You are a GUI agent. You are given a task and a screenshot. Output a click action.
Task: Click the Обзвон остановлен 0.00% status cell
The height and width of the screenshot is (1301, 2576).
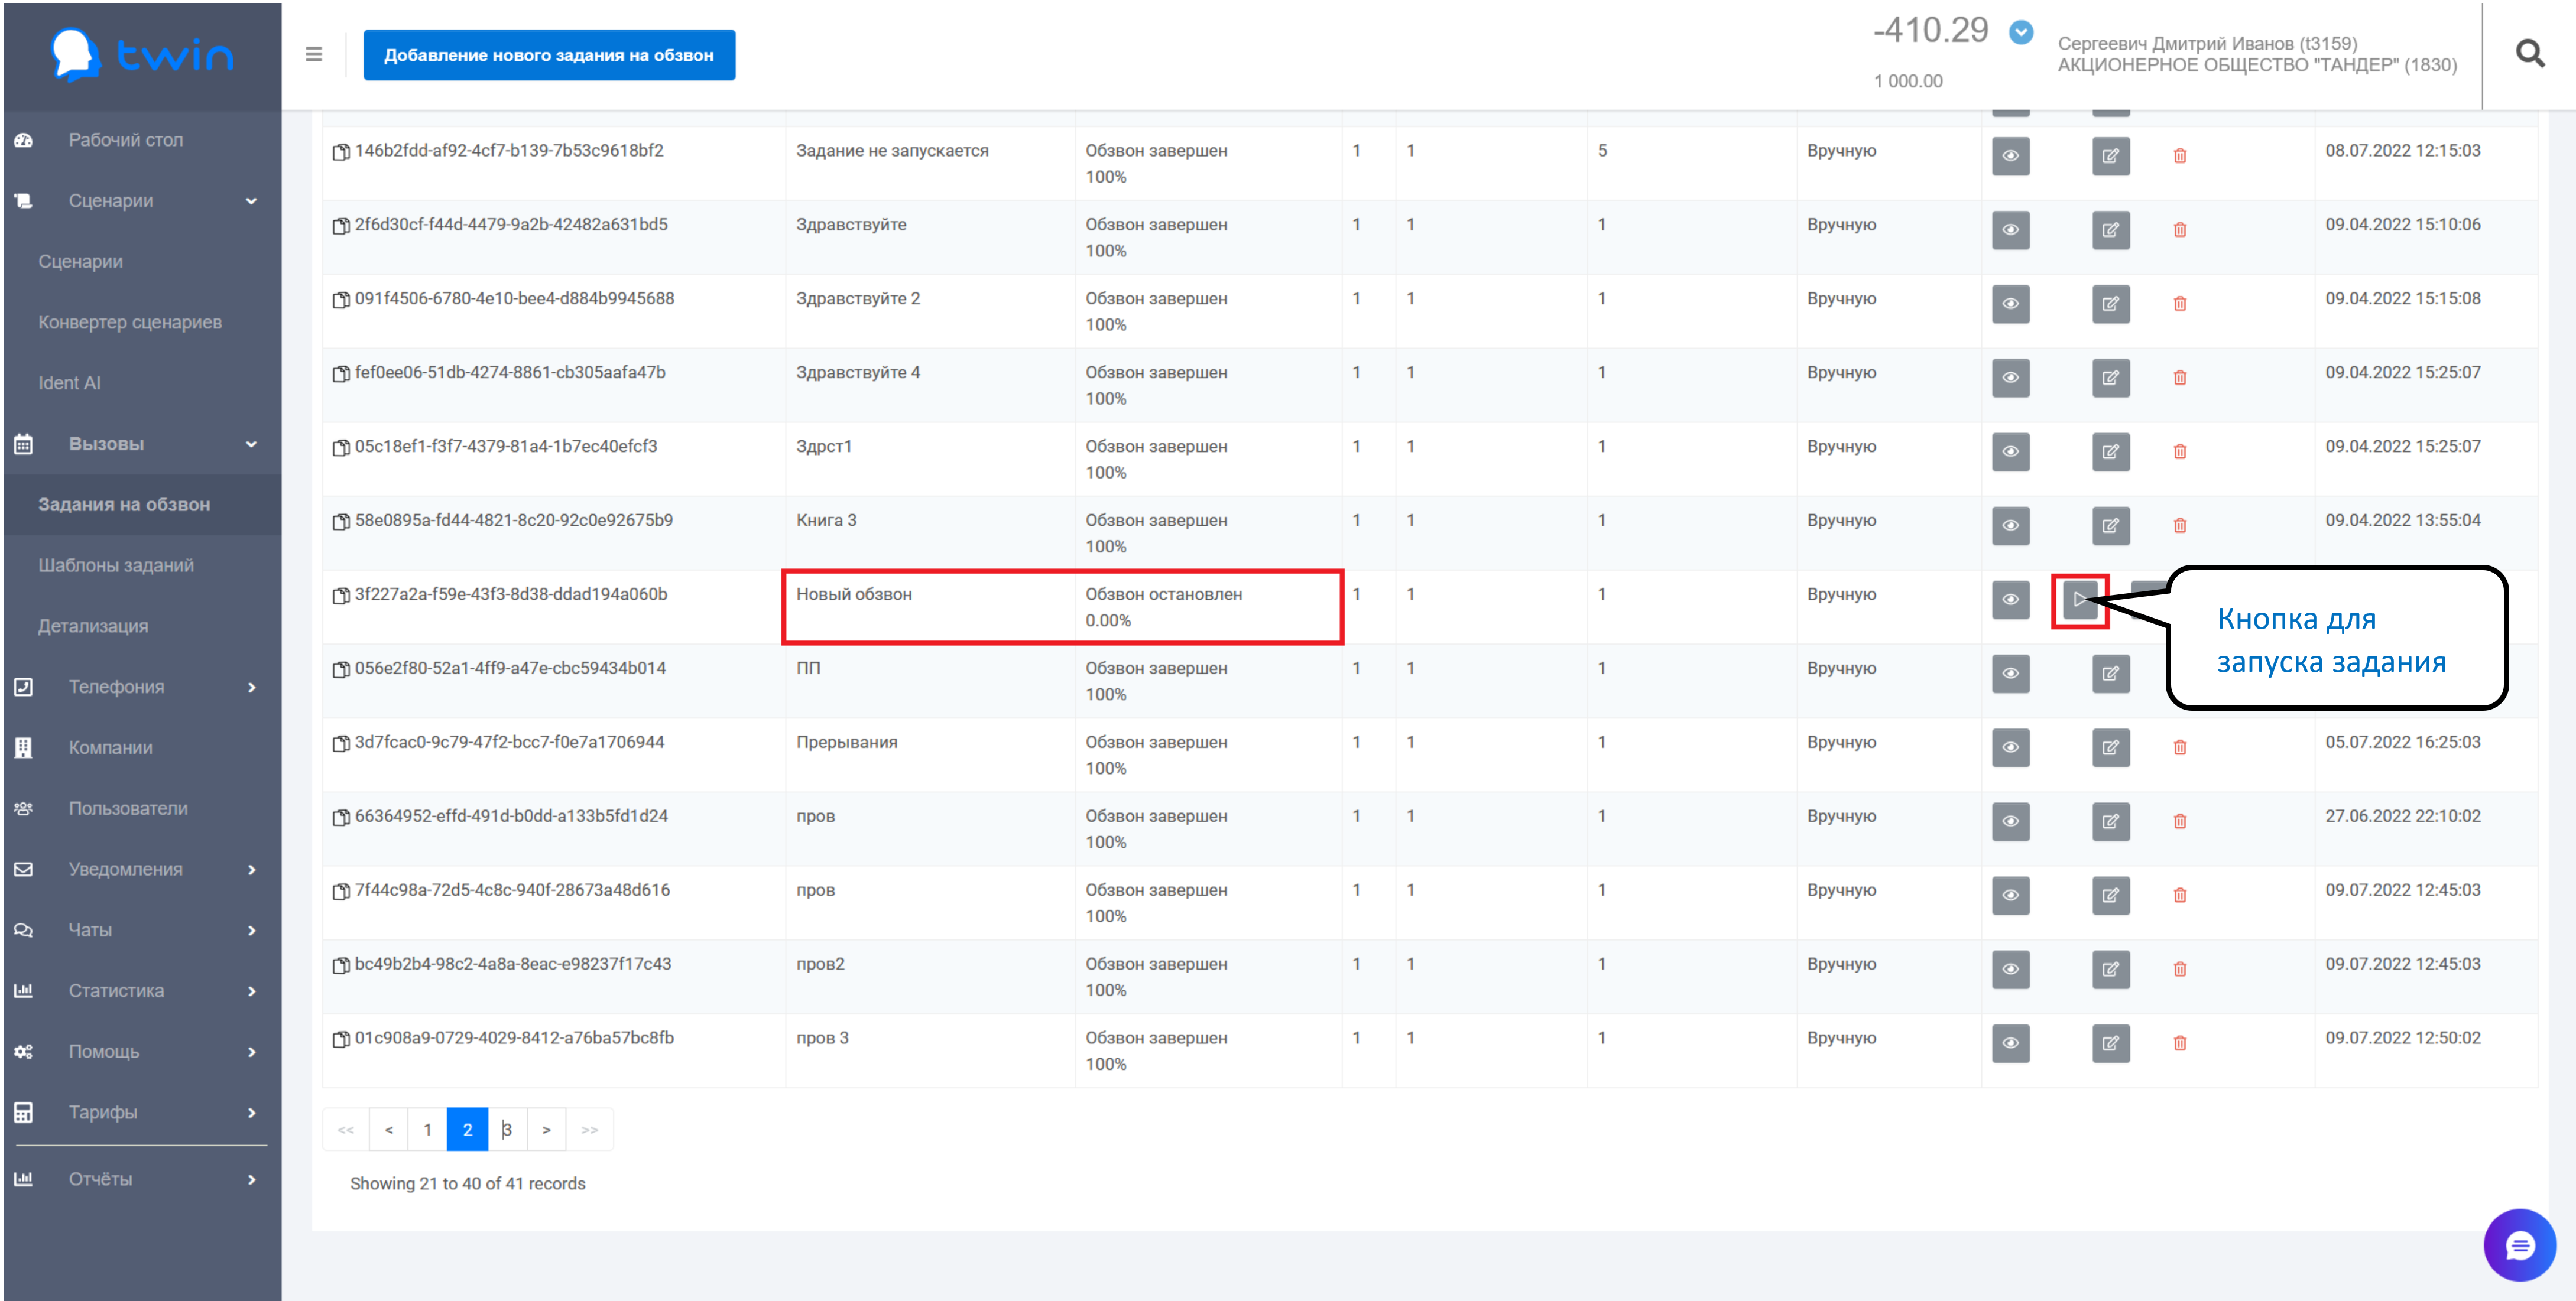[x=1208, y=607]
